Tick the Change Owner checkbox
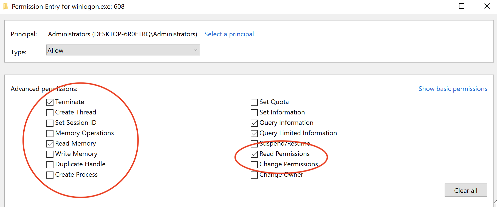 click(254, 175)
